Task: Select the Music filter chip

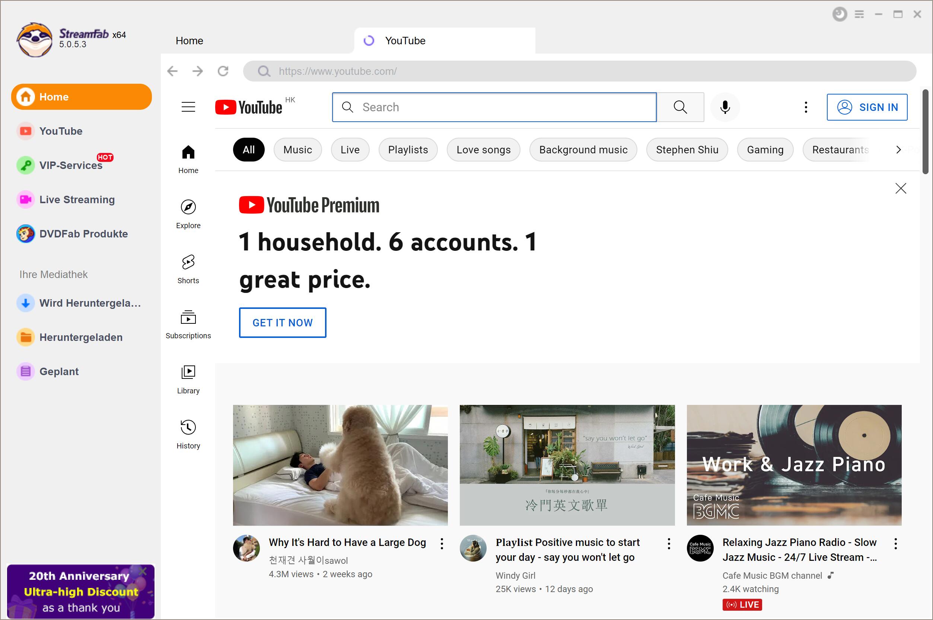Action: (297, 150)
